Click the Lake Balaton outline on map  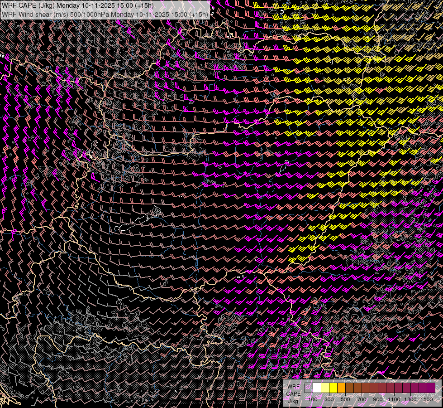coord(136,223)
